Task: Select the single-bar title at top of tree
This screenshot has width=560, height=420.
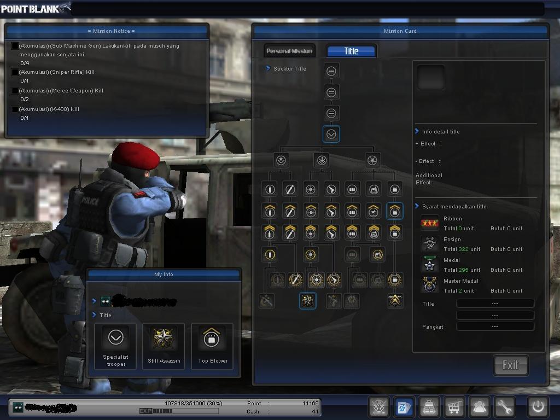Action: (x=331, y=71)
